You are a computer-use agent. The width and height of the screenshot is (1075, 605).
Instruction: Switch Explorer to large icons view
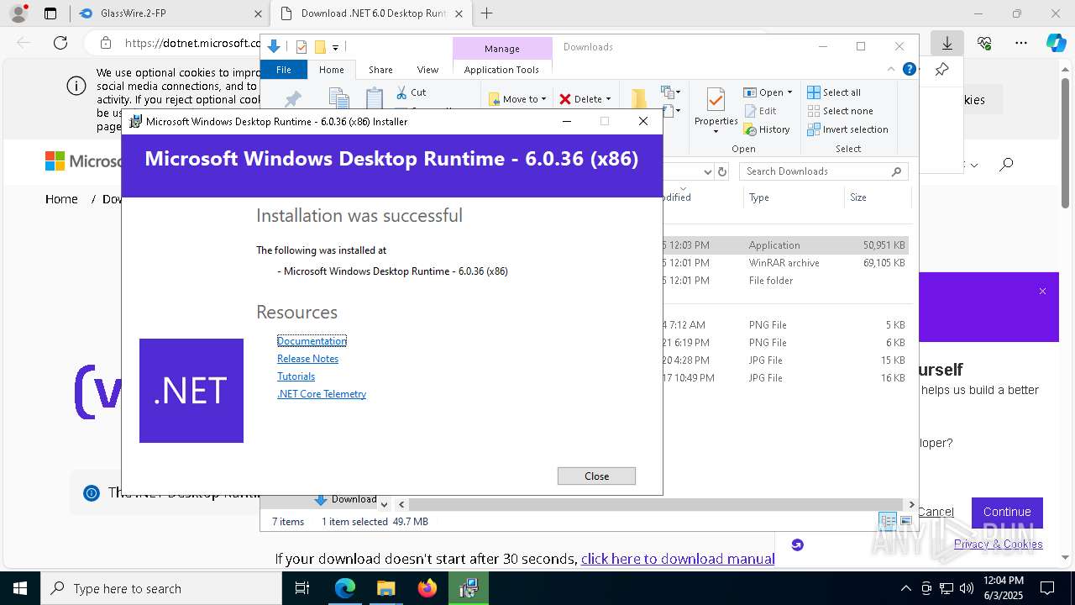905,521
